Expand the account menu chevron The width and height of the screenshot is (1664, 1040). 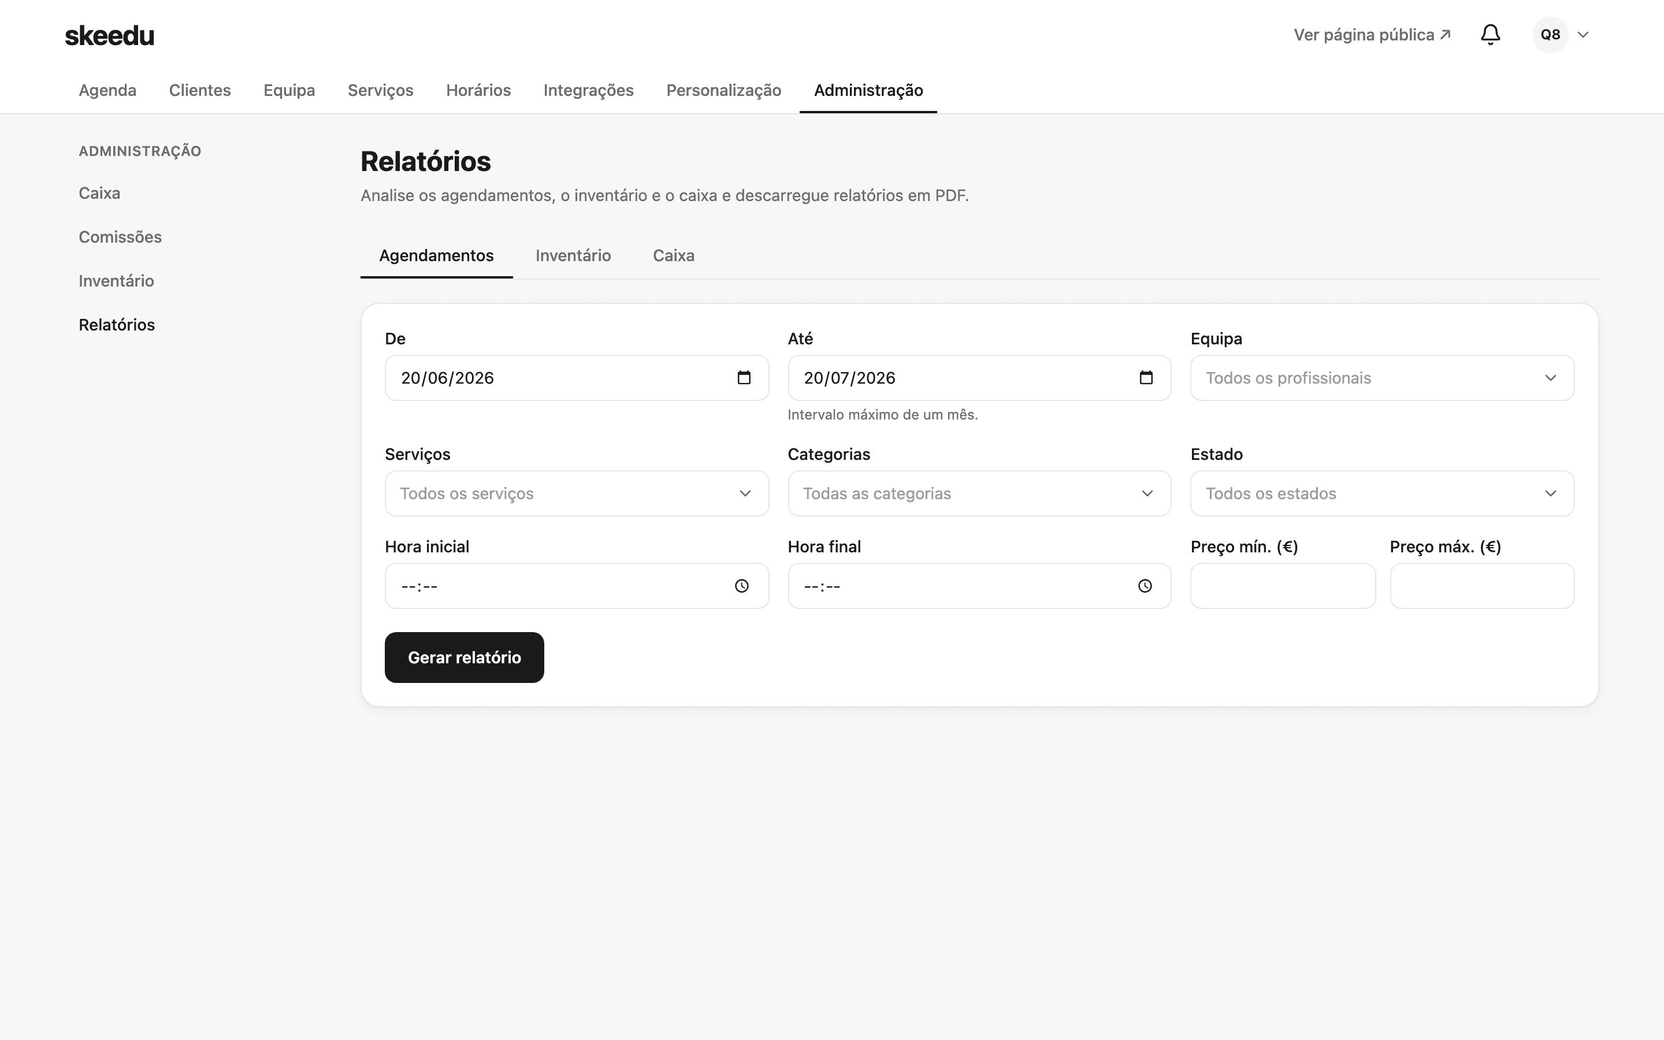[x=1583, y=35]
